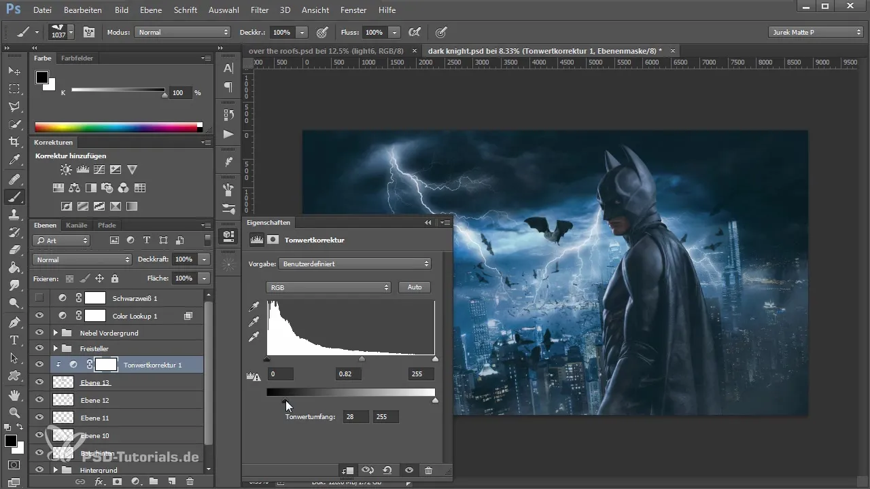Hide the Freisteller group
Viewport: 870px width, 489px height.
pos(39,348)
